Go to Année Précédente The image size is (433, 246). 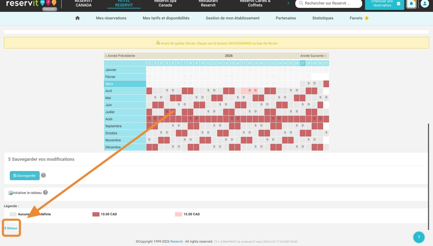tap(120, 56)
